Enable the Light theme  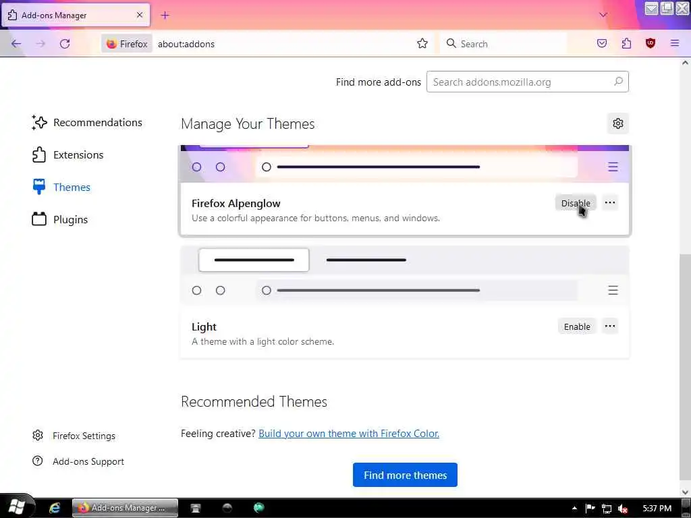[x=577, y=326]
